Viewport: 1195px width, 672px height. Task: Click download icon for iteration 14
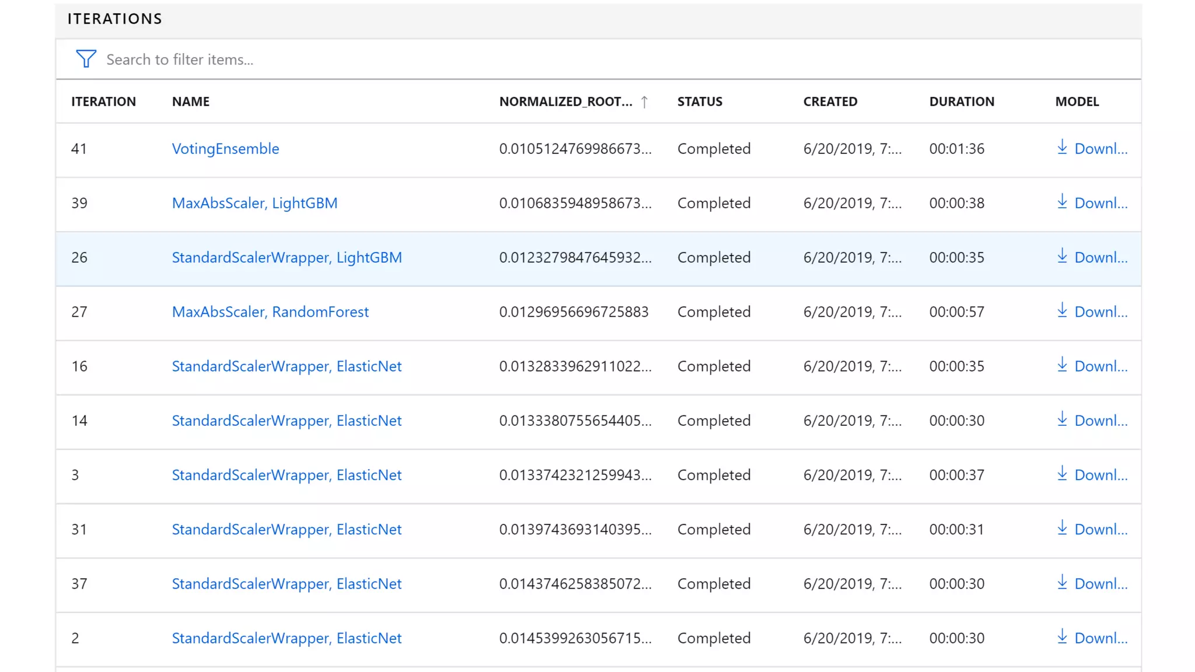coord(1062,419)
